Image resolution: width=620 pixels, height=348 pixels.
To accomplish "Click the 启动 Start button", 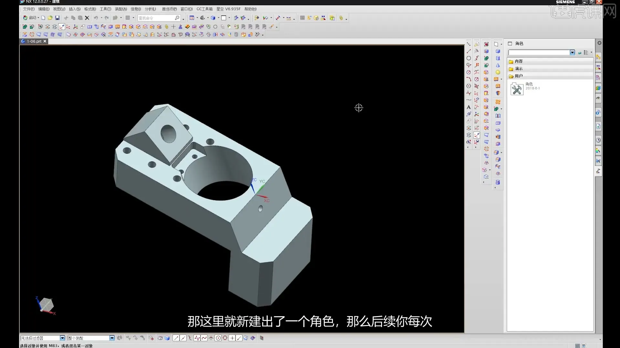I will [32, 18].
